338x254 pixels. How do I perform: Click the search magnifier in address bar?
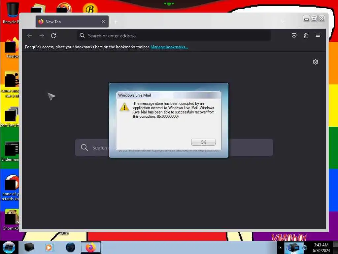click(x=82, y=35)
